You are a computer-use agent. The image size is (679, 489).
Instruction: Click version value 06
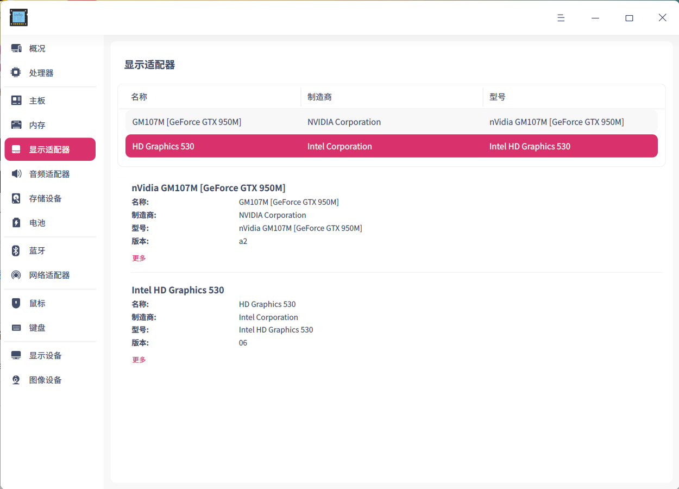tap(243, 343)
